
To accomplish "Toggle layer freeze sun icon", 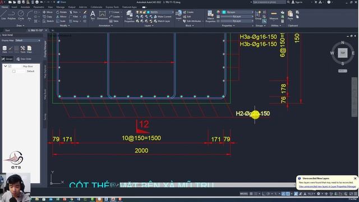I will pos(141,12).
